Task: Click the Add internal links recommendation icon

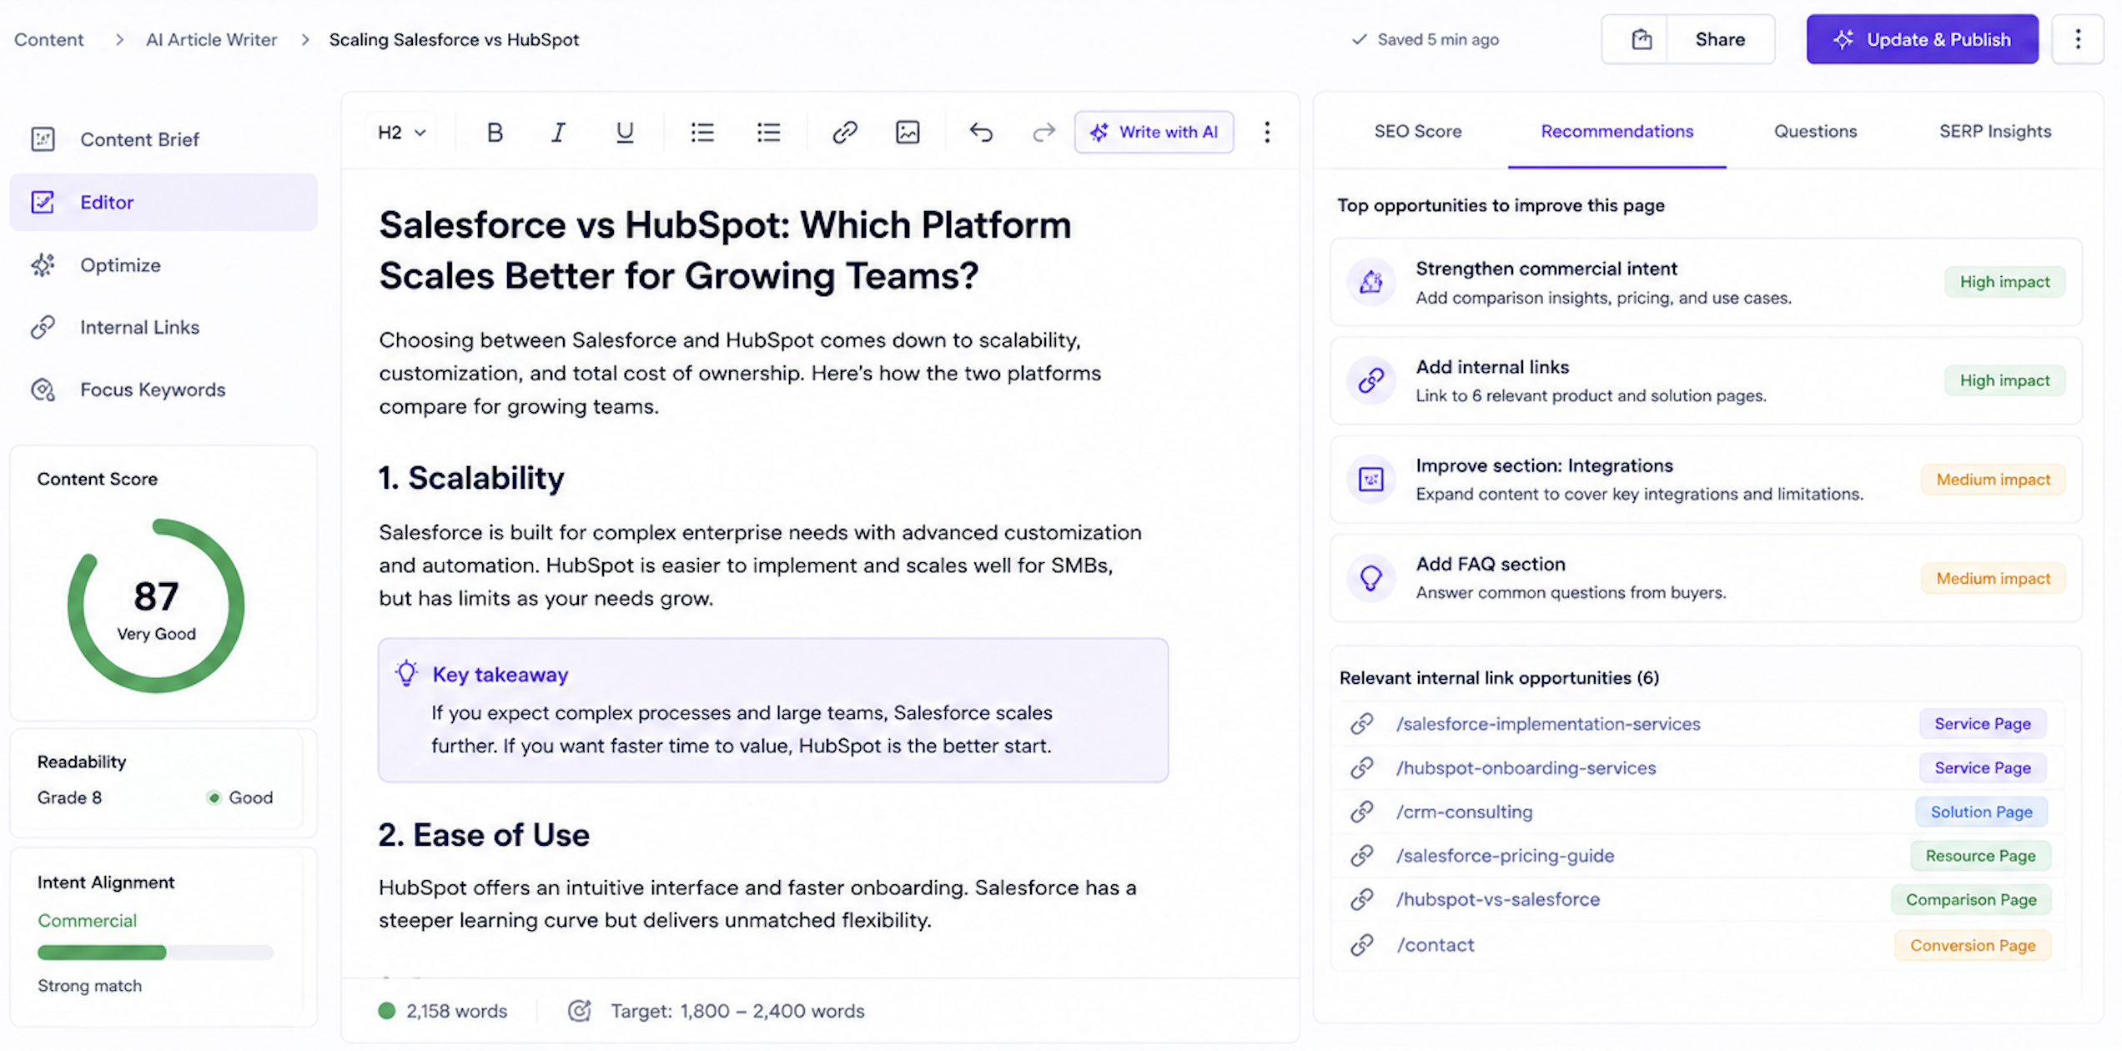Action: 1370,380
